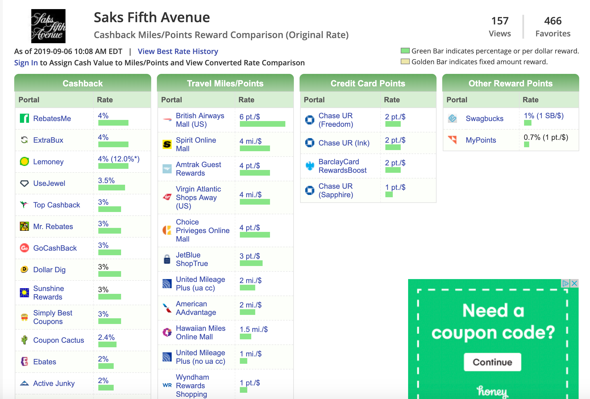Image resolution: width=590 pixels, height=399 pixels.
Task: Click the BarclayCard RewardsBoost icon
Action: pos(310,166)
